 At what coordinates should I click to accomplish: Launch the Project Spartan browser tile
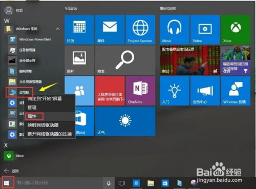pyautogui.click(x=140, y=30)
